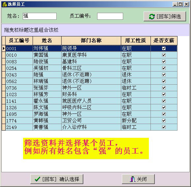Sort by 姓名 column header
This screenshot has width=191, height=187.
(x=47, y=41)
